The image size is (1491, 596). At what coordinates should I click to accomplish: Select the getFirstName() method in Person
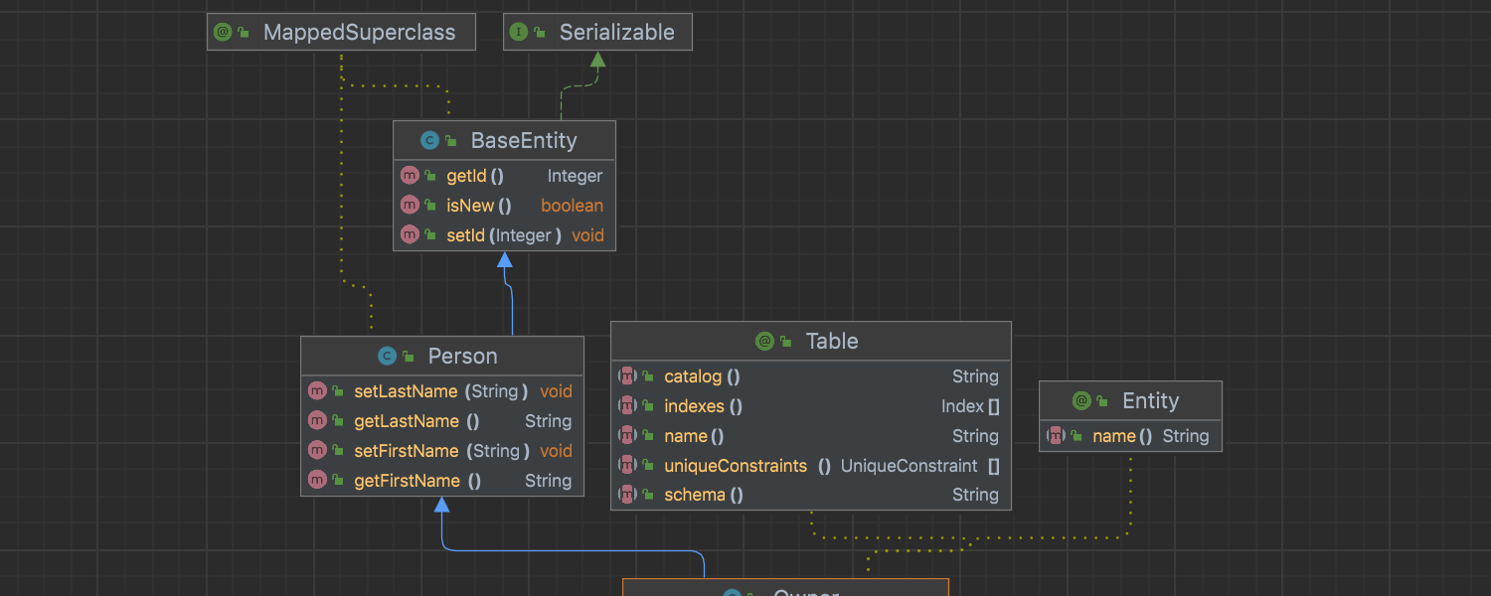(x=417, y=481)
